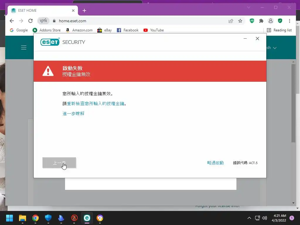
Task: Open the red crossed-out bug taskbar app
Action: [x=74, y=218]
